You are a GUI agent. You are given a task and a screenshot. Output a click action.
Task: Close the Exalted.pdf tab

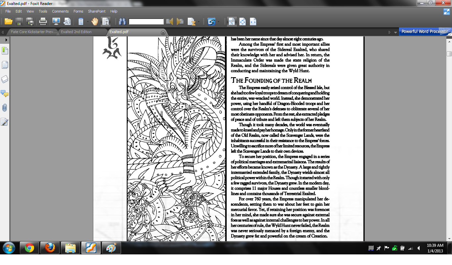pos(163,32)
